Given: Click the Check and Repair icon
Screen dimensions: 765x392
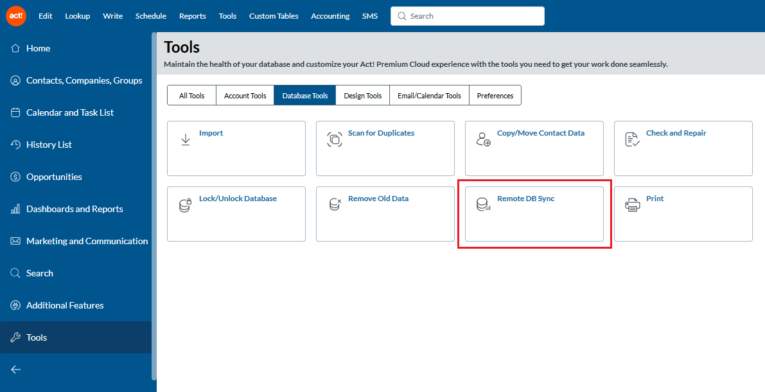Looking at the screenshot, I should click(x=632, y=139).
